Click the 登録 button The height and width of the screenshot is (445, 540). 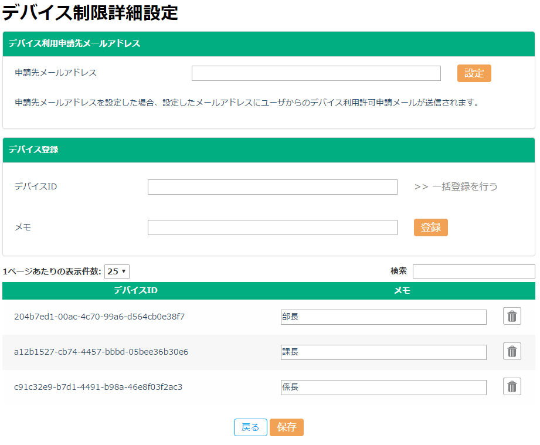pos(430,227)
